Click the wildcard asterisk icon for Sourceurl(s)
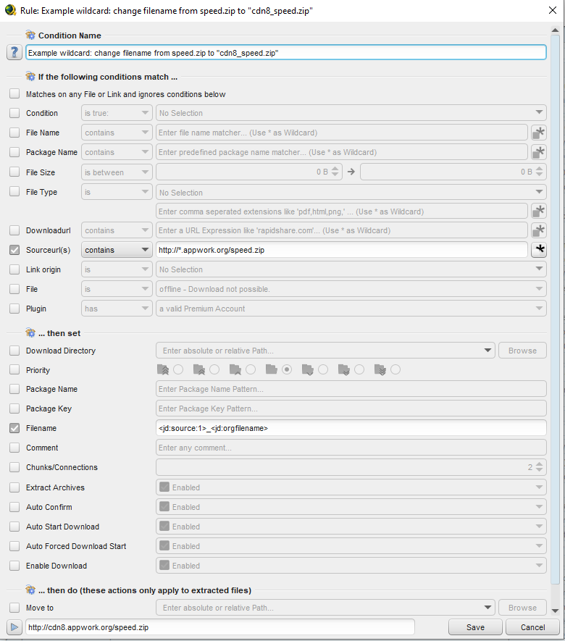 538,250
